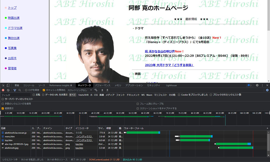Image resolution: width=270 pixels, height=162 pixels.
Task: Open the メモリ Memory tab
Action: (118, 85)
